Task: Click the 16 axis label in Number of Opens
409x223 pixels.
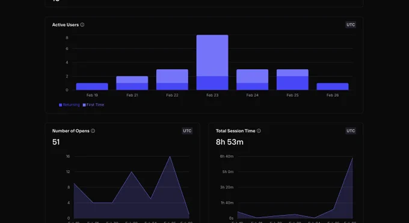Action: pyautogui.click(x=68, y=156)
